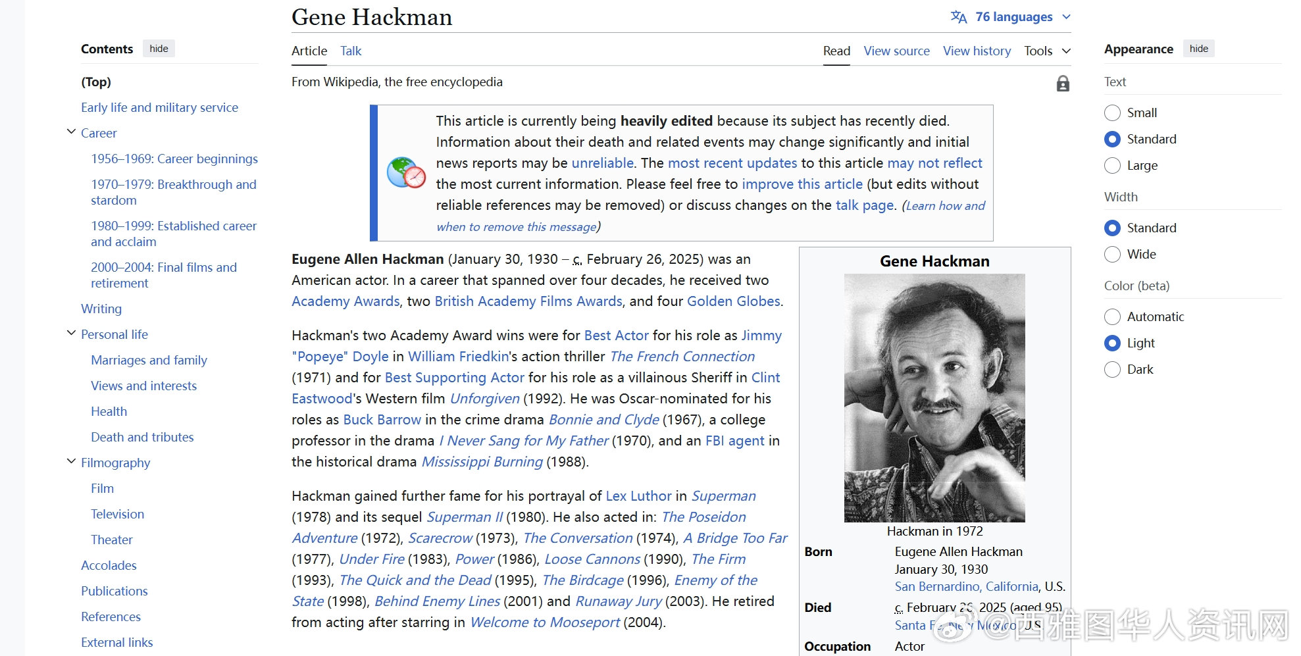Go to Accolades section
The image size is (1301, 656).
pos(109,565)
